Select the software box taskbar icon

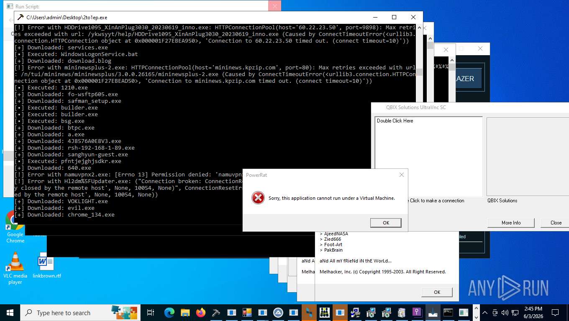(401, 313)
